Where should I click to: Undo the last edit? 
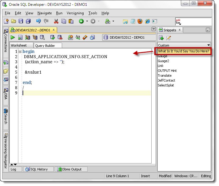point(38,21)
